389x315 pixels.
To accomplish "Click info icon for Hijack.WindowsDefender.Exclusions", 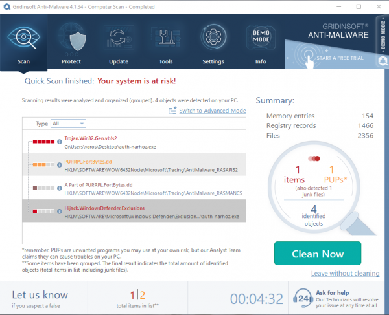I will [60, 212].
